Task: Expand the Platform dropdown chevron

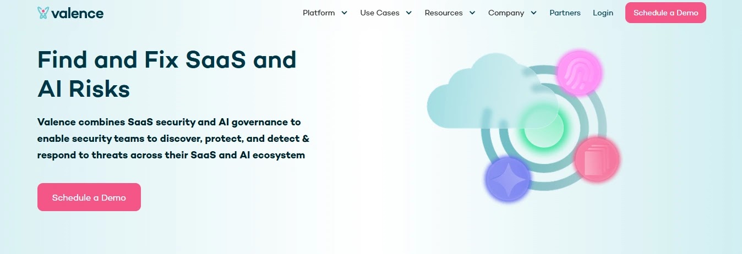Action: coord(344,13)
